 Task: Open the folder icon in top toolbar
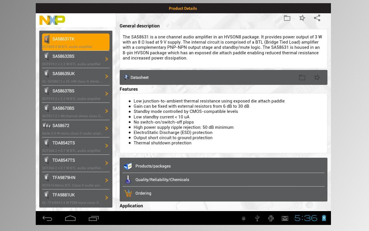[287, 18]
